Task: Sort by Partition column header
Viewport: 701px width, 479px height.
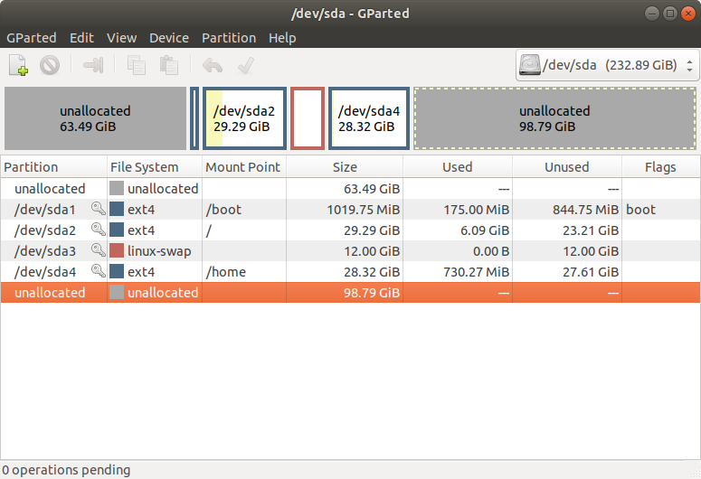Action: pyautogui.click(x=53, y=166)
